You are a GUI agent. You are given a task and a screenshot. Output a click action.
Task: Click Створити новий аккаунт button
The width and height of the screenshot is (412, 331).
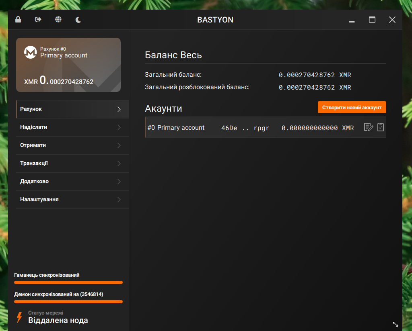352,108
